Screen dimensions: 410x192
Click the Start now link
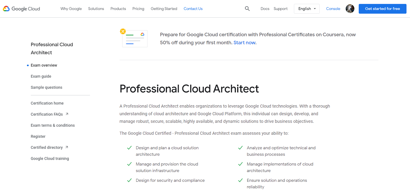coord(244,43)
